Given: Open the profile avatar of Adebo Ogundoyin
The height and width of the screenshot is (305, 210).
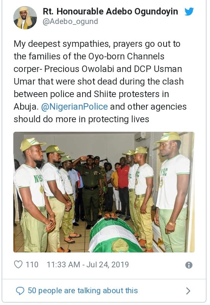Looking at the screenshot, I should coord(25,18).
